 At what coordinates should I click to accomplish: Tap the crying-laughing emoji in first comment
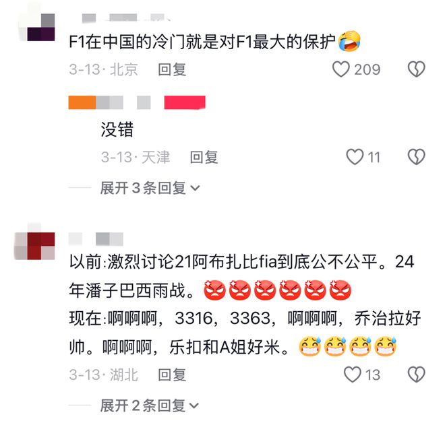[x=349, y=41]
